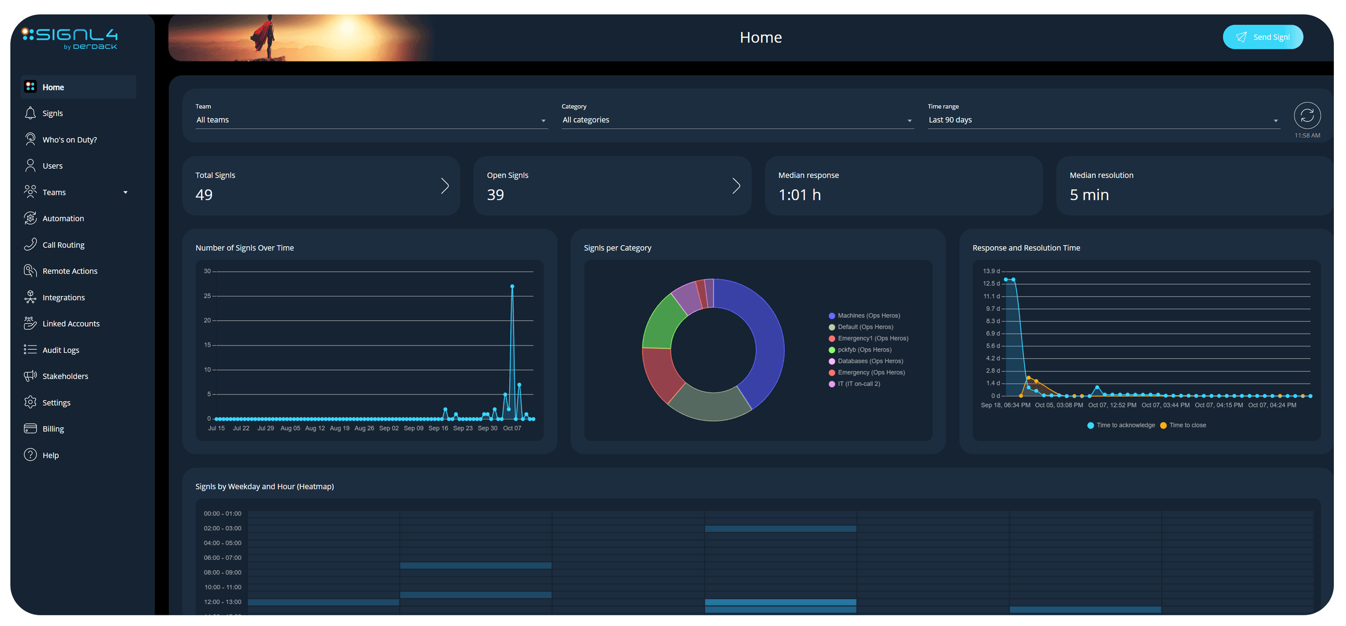Click the Help question mark icon
Viewport: 1346px width, 626px height.
pos(30,455)
